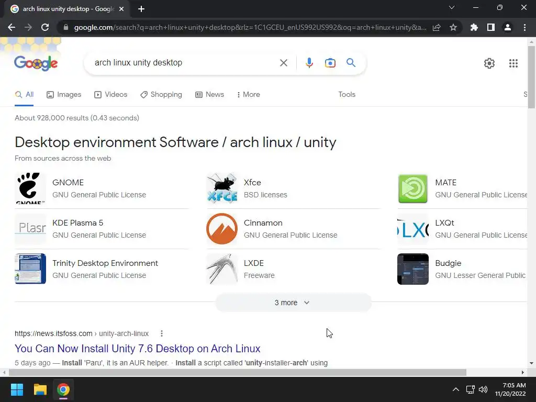The image size is (536, 402).
Task: View site information via lock icon
Action: coord(66,27)
